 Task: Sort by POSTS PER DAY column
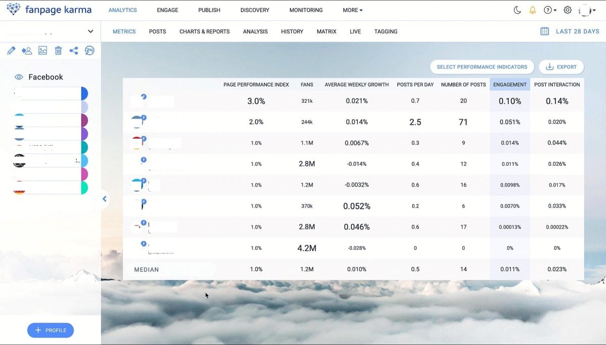click(x=415, y=85)
